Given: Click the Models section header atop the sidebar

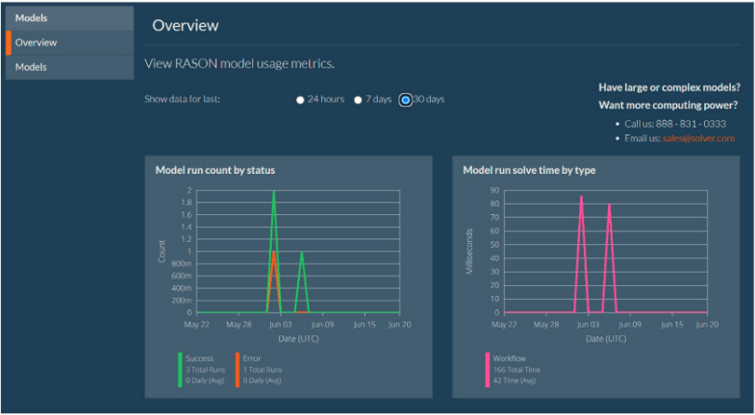Looking at the screenshot, I should point(31,17).
